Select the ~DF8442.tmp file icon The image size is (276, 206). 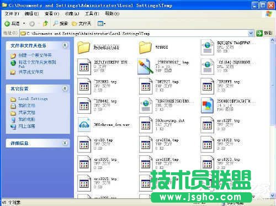84,105
